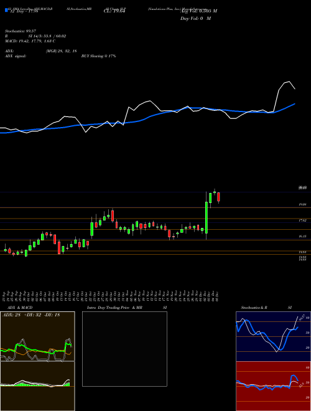Screen dimensions: 311x411
Task: Click the 'MACD: 19.42, 17.79, 1.63 C' readout
Action: 30,41
